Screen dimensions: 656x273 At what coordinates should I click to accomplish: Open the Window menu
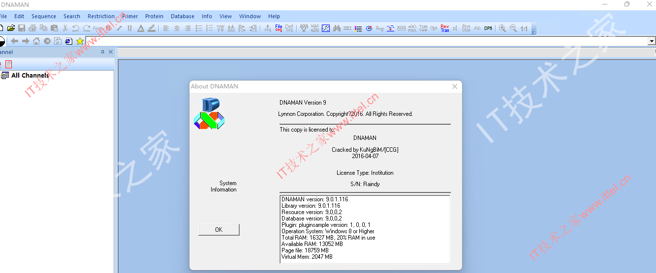click(250, 16)
